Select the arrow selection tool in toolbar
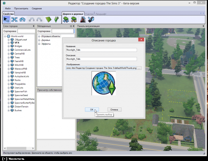Image resolution: width=208 pixels, height=161 pixels. click(6, 19)
